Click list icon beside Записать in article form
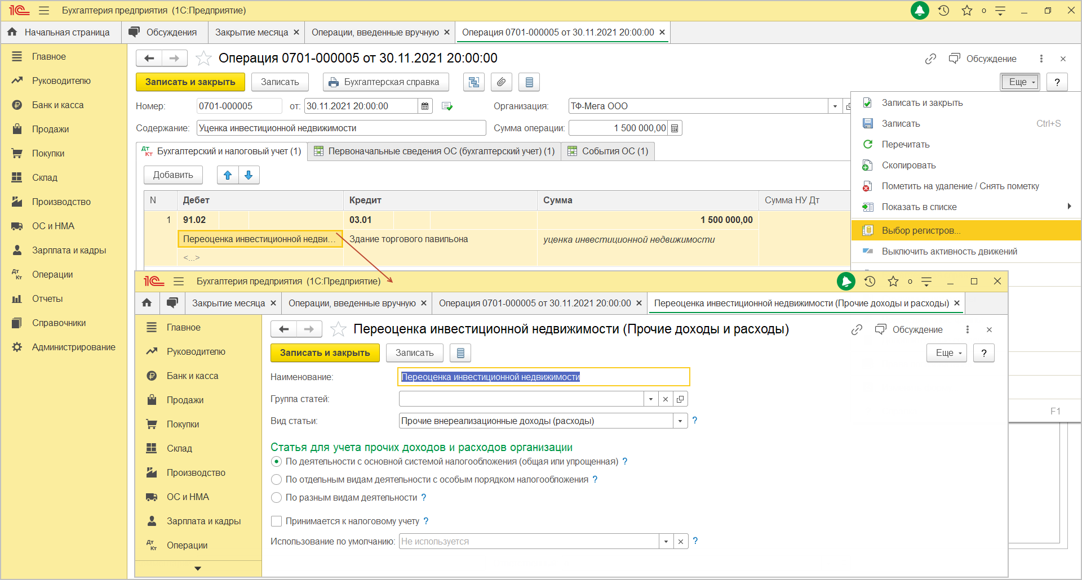 [x=460, y=353]
